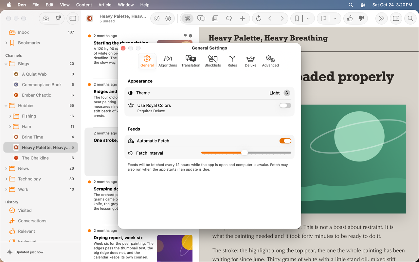Viewport: 419px width, 262px height.
Task: Bookmark the article with the toolbar icon
Action: [x=297, y=19]
